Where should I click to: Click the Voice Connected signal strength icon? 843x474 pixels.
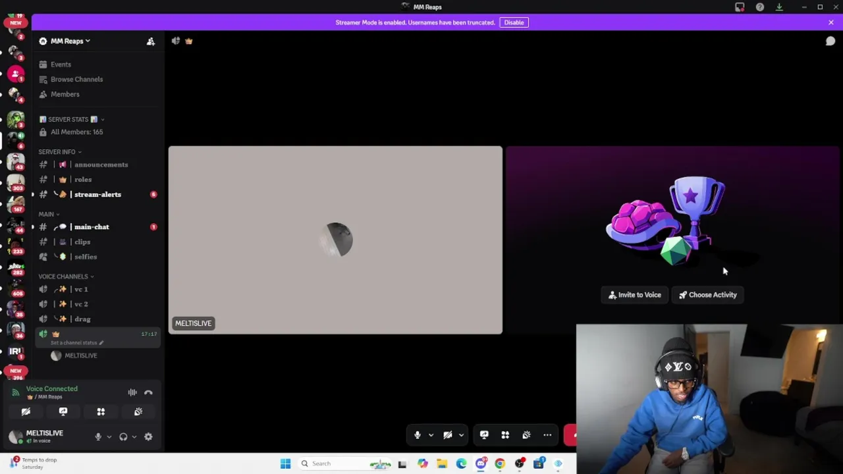point(16,392)
